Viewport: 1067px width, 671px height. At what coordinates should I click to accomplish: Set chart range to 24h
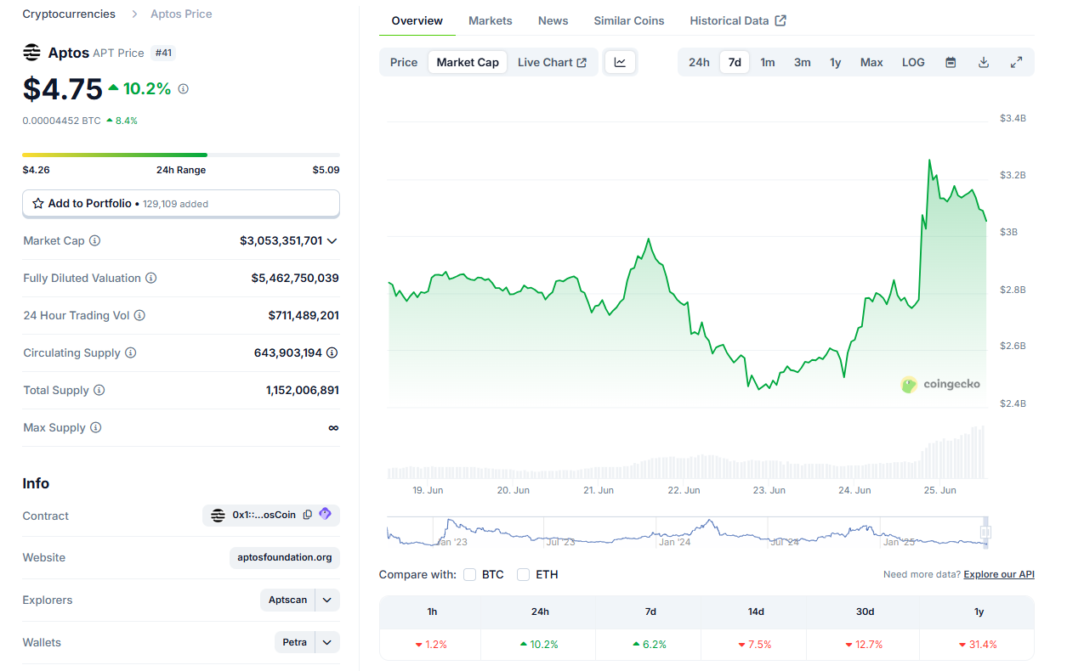[x=699, y=62]
